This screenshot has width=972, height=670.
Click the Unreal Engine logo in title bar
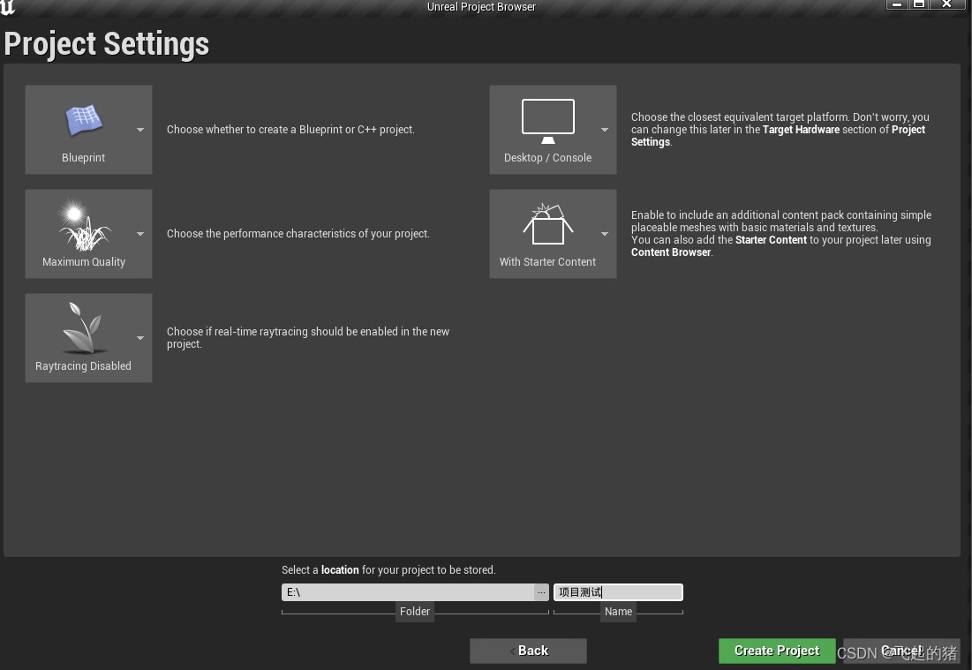8,7
